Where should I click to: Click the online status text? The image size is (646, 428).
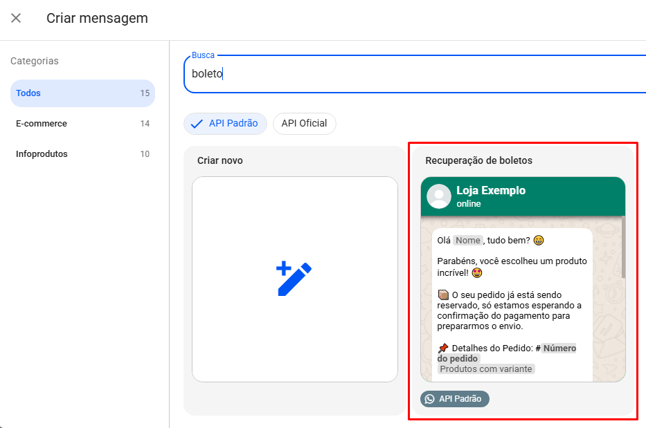(469, 204)
